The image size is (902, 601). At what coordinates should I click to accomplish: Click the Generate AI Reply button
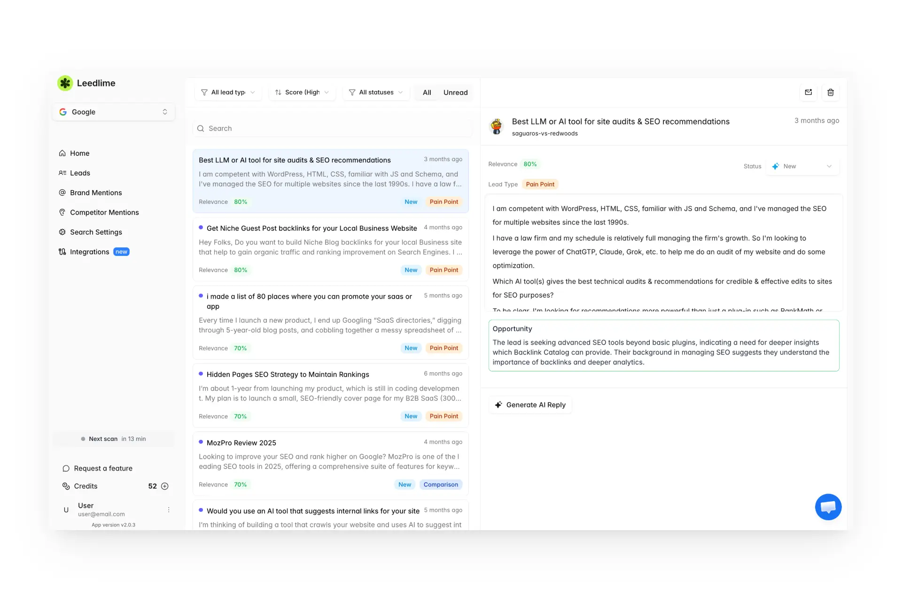(530, 404)
